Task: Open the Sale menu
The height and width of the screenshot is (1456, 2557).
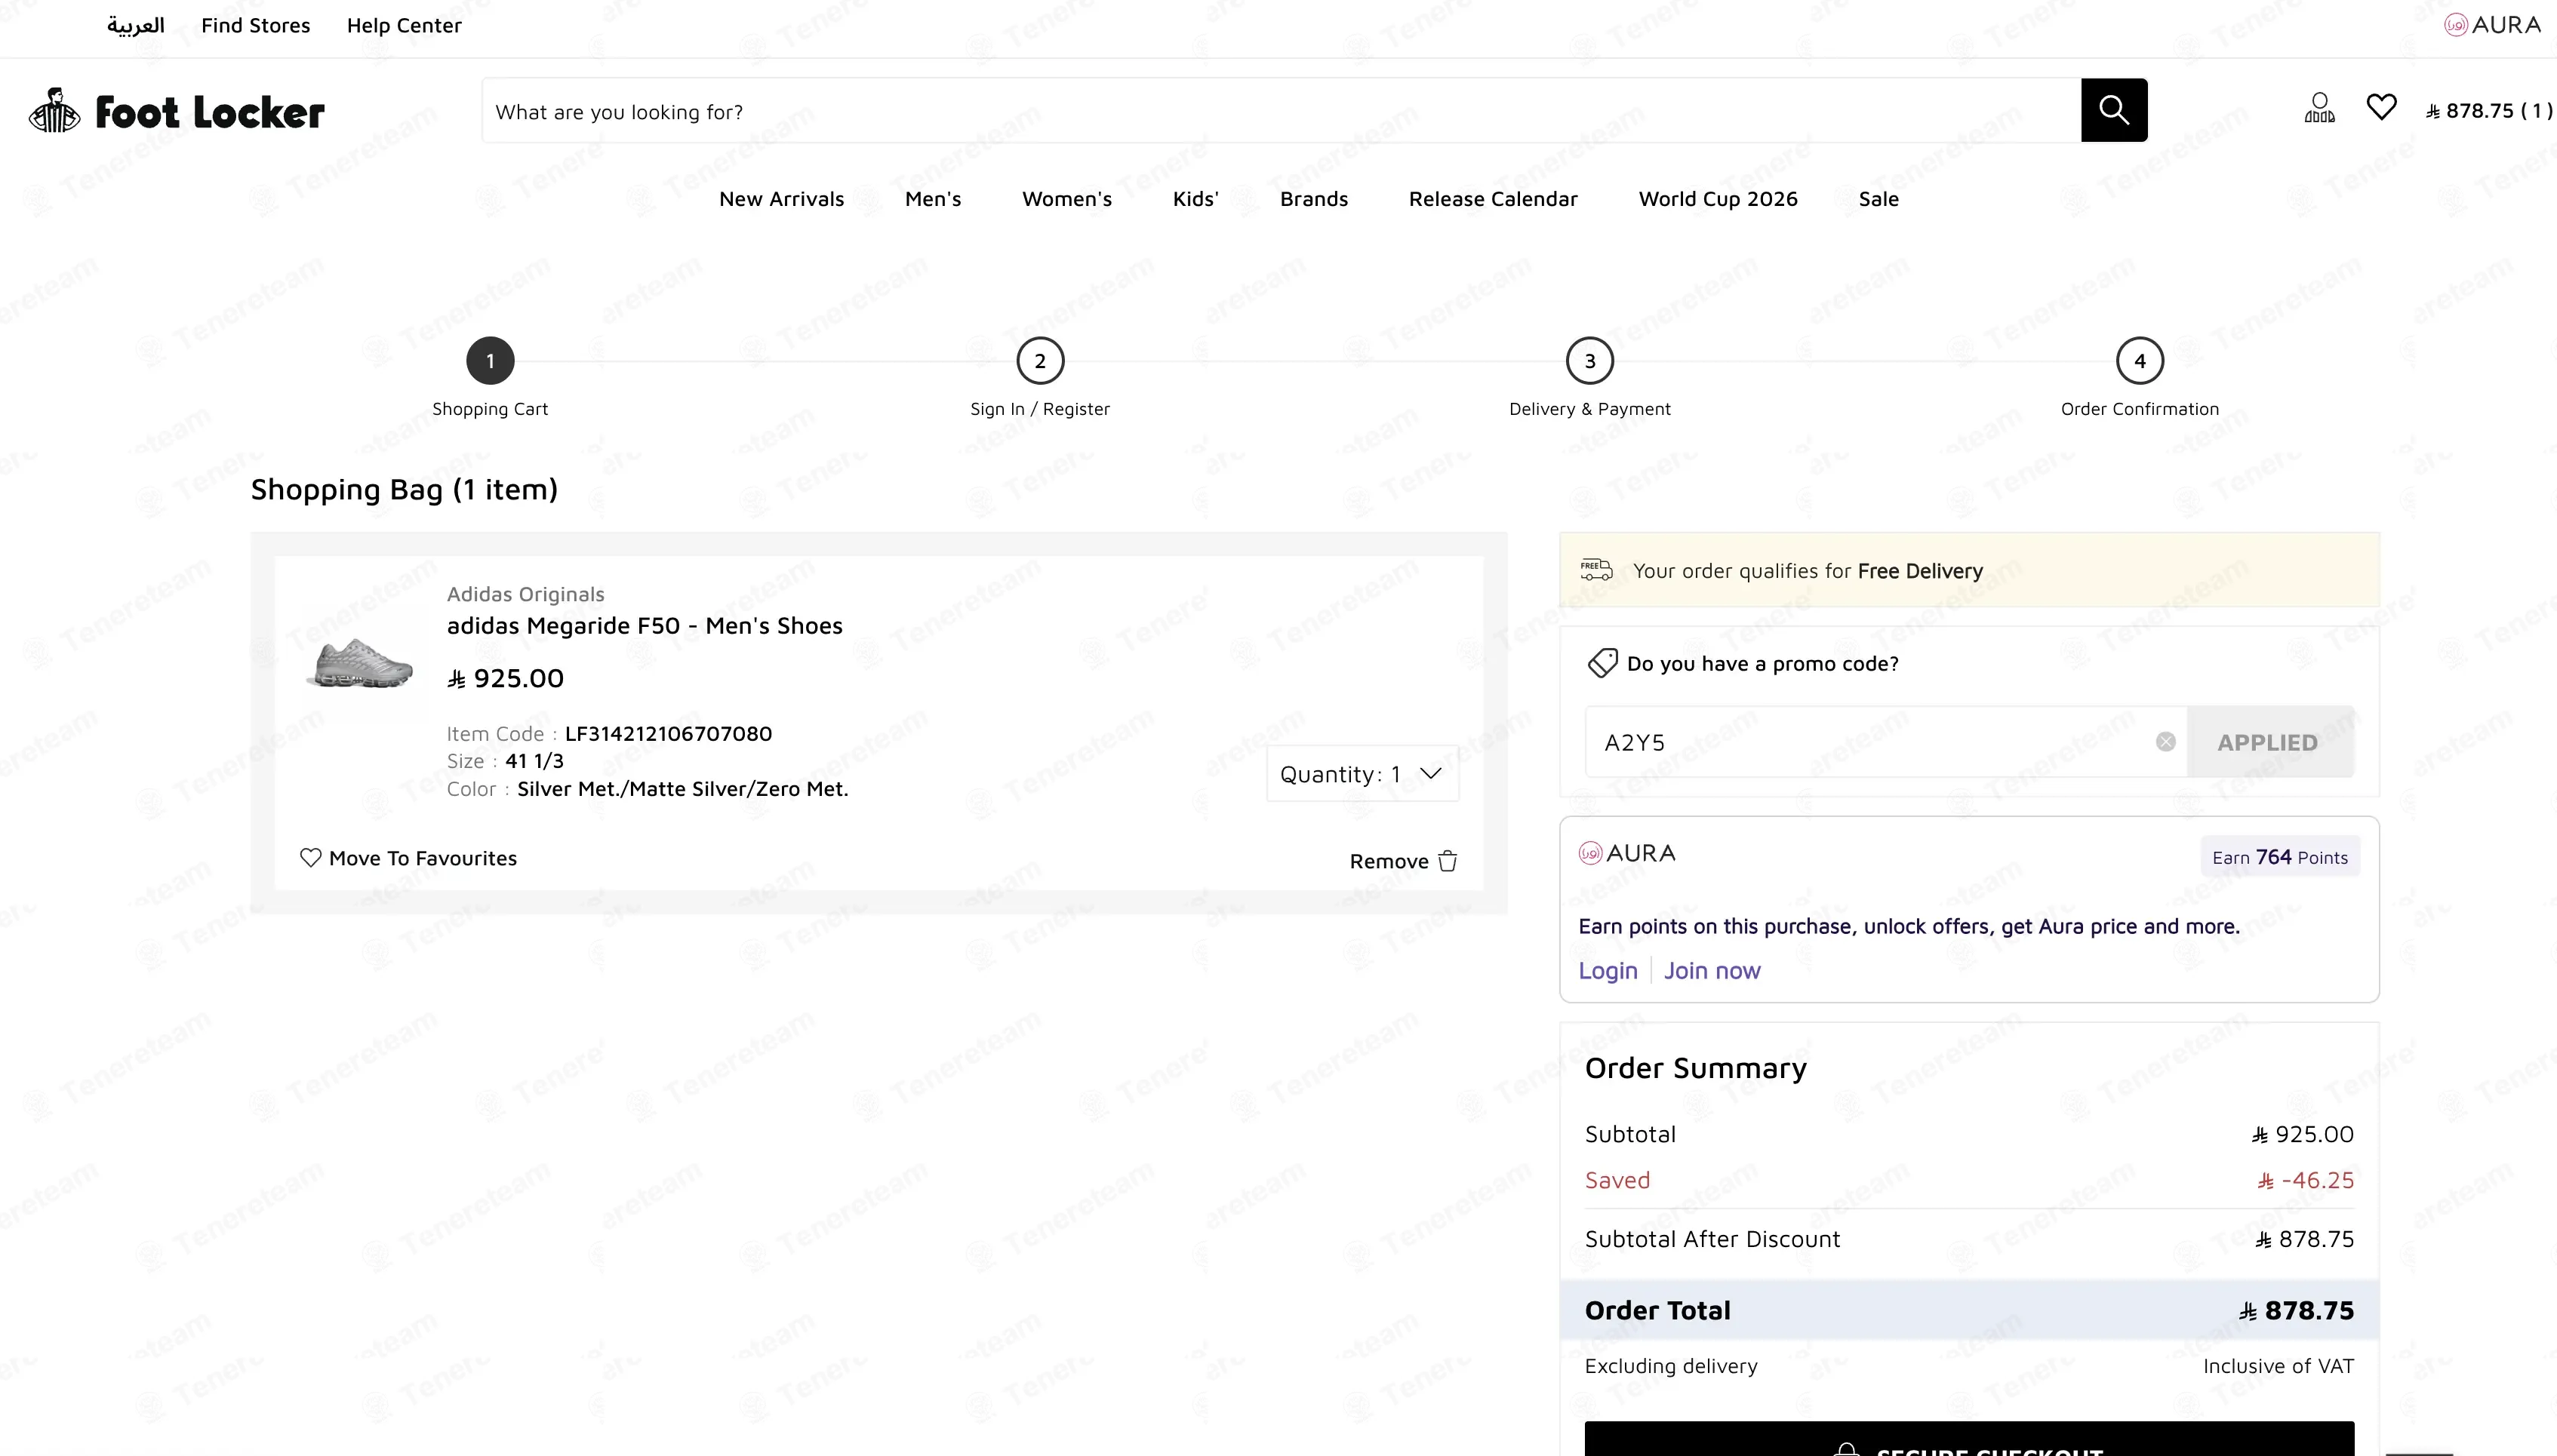Action: (x=1879, y=199)
